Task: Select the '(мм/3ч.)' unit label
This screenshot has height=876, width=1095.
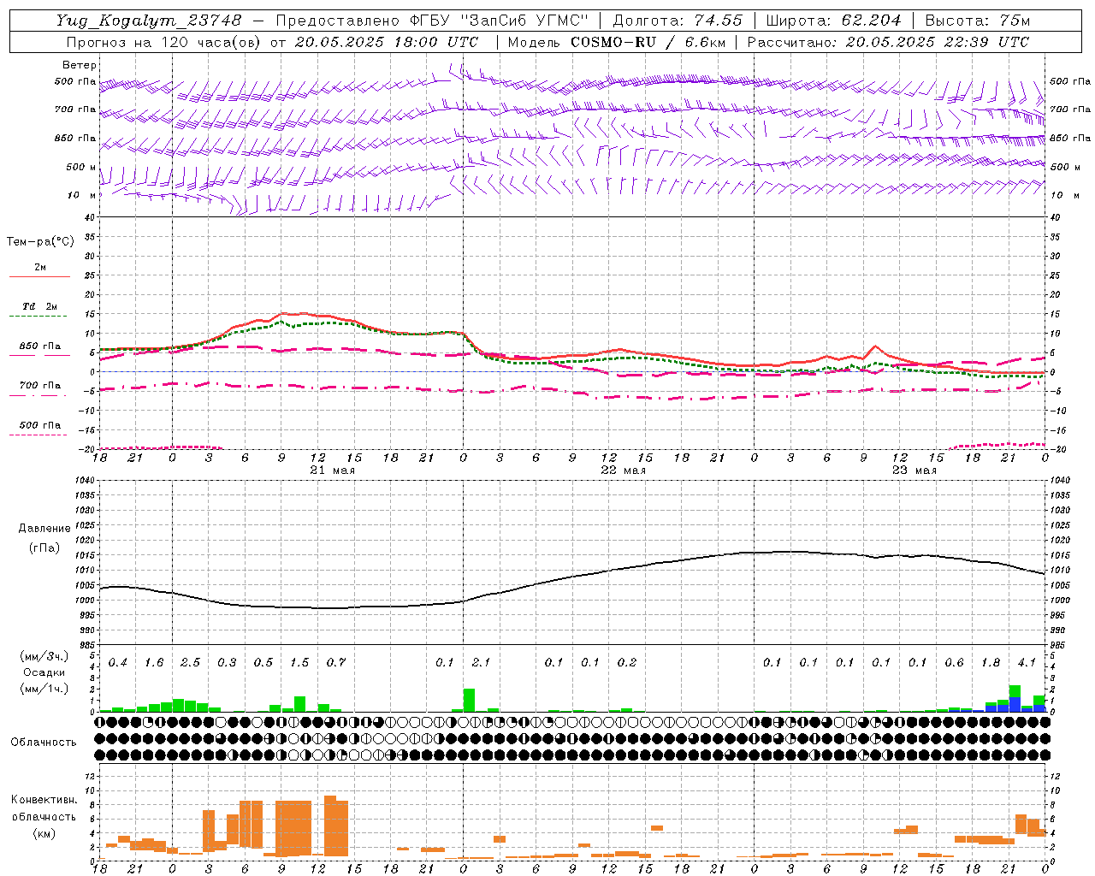Action: [x=44, y=656]
